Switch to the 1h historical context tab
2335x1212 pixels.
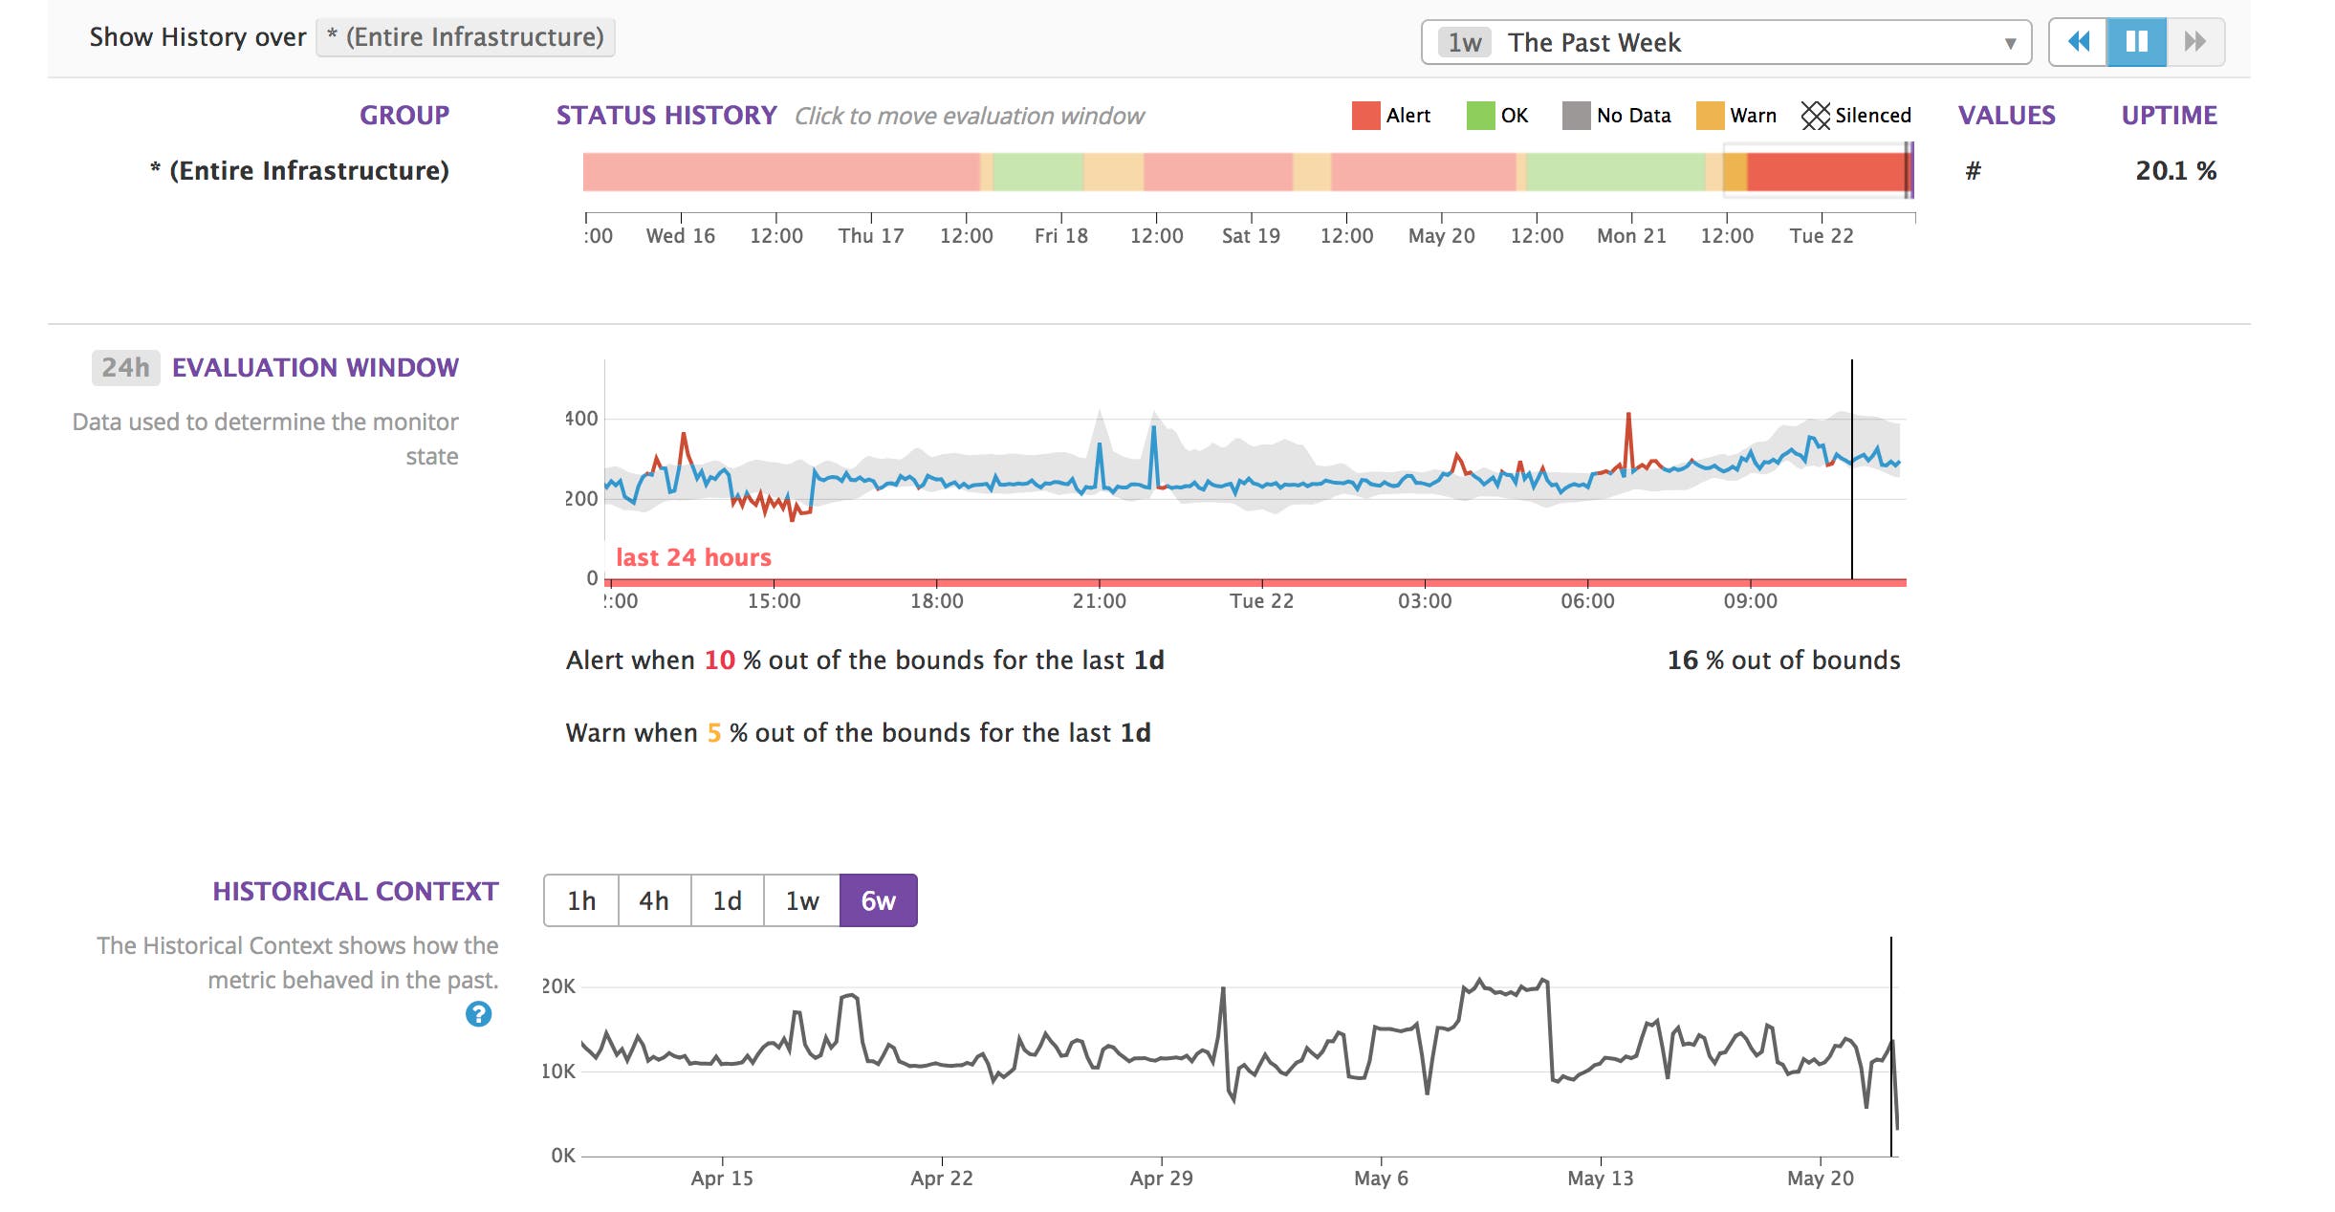(x=581, y=899)
